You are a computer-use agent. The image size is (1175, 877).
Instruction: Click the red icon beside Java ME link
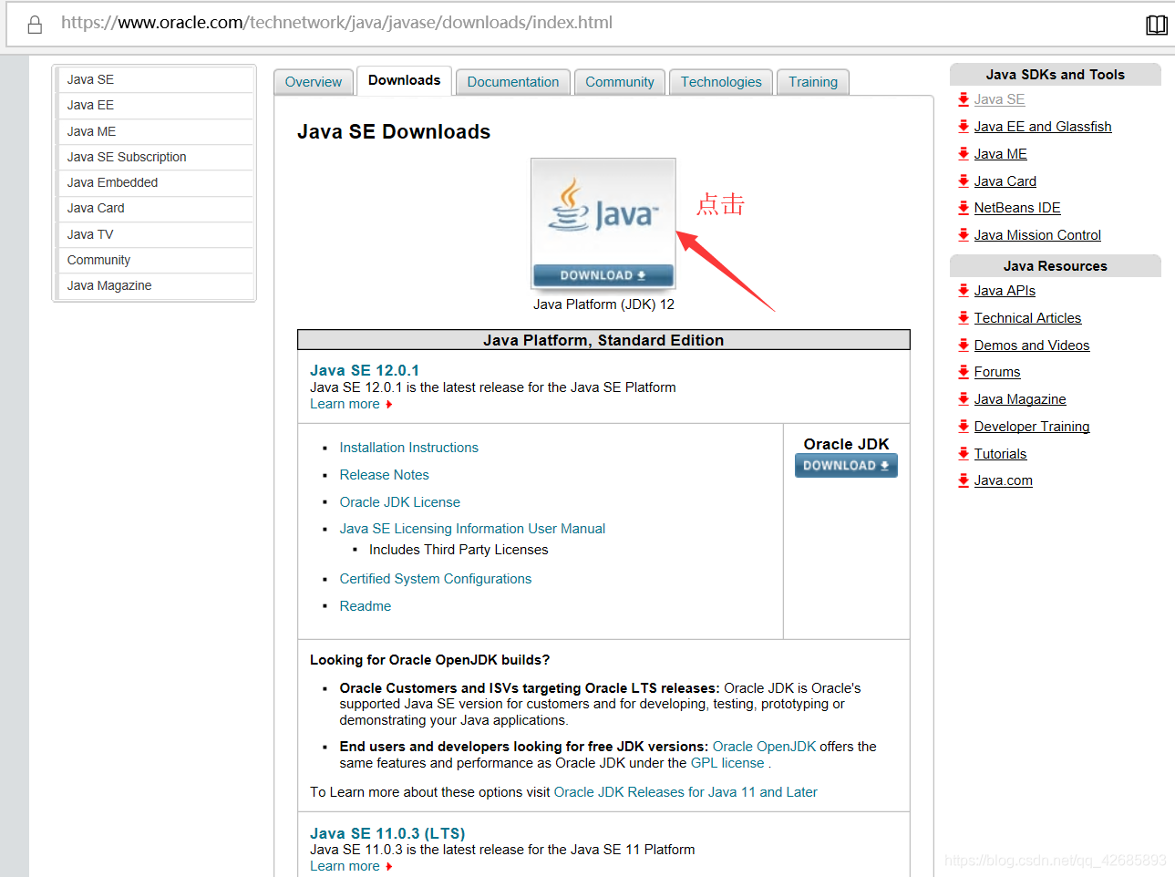(964, 154)
